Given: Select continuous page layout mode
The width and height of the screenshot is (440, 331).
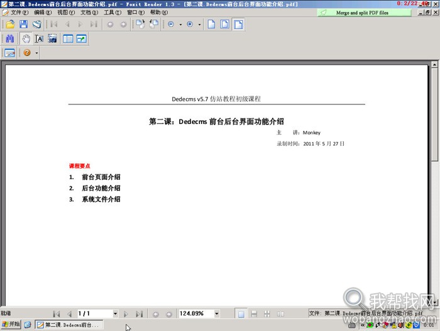Looking at the screenshot, I should click(x=254, y=314).
